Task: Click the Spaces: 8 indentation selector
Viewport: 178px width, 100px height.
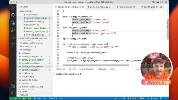Action: click(132, 98)
